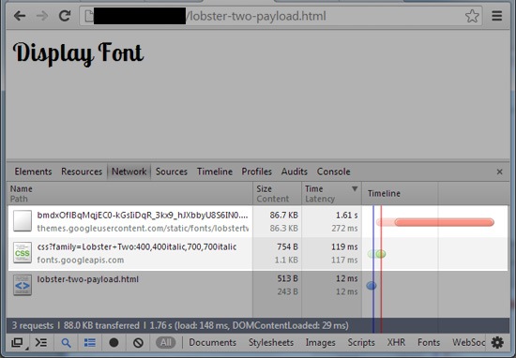This screenshot has height=358, width=516.
Task: Reload the page with the refresh icon
Action: pyautogui.click(x=65, y=15)
